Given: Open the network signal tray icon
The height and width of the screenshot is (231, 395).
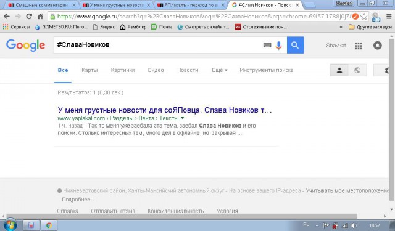Looking at the screenshot, I should pos(344,225).
